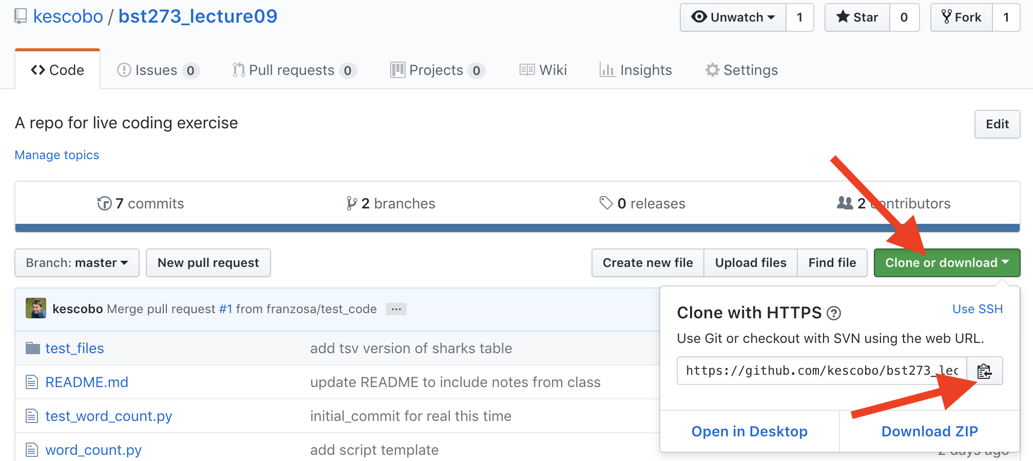
Task: Open commit 'add tsv version of sharks table'
Action: tap(411, 349)
